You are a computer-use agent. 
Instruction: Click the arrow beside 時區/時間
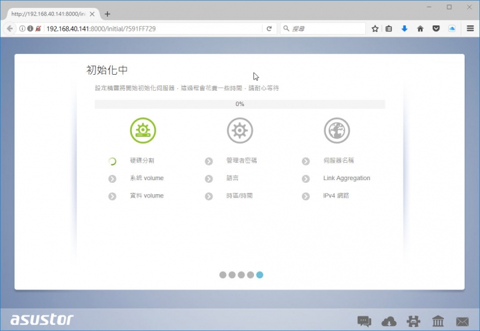(209, 196)
